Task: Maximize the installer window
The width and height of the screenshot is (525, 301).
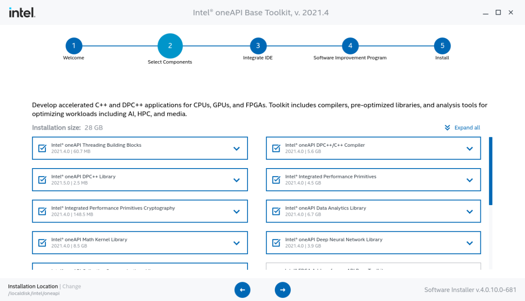Action: [498, 12]
